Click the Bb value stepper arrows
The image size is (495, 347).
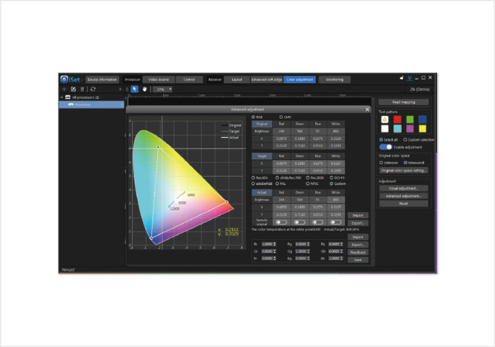click(x=342, y=259)
